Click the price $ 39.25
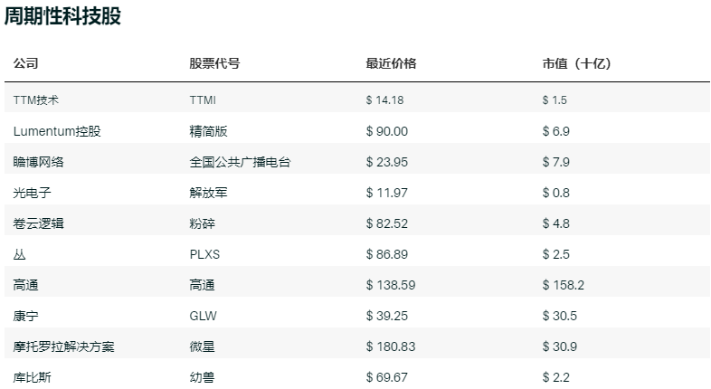This screenshot has height=389, width=711. pyautogui.click(x=387, y=317)
